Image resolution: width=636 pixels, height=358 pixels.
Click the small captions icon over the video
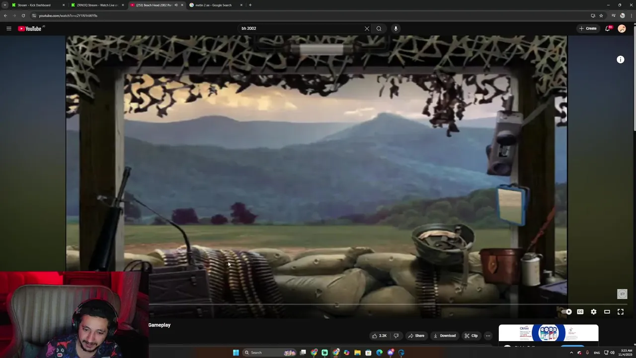coord(622,294)
